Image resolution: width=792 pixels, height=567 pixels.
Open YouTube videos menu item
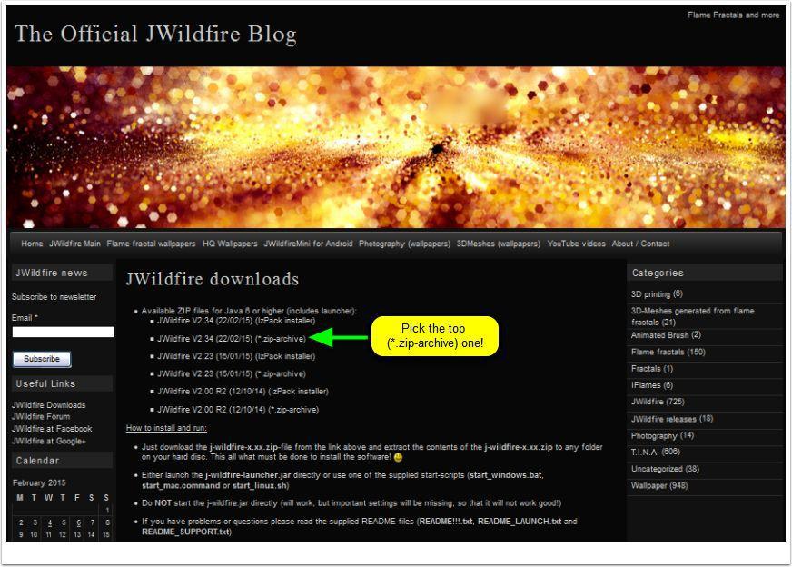coord(577,244)
